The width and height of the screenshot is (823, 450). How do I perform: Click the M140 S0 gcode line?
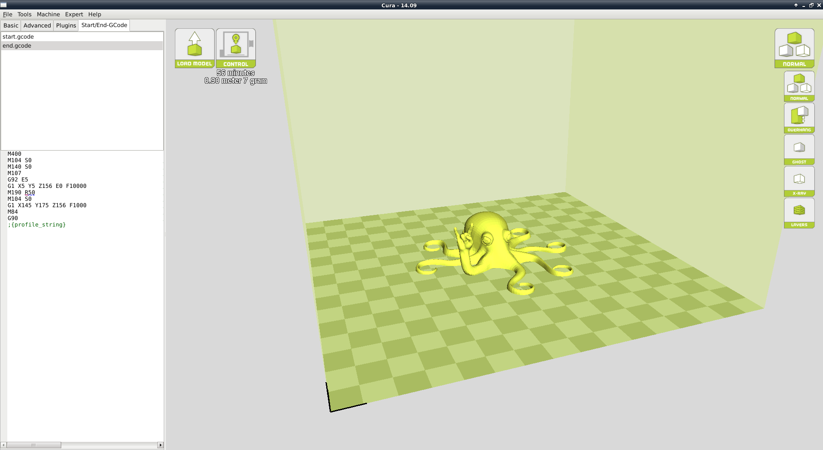click(19, 166)
